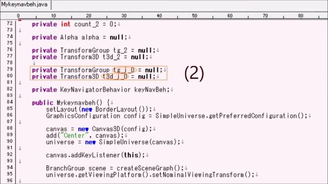The image size is (328, 184).
Task: Click setNominalViewingTransform() on line 95
Action: click(201, 175)
